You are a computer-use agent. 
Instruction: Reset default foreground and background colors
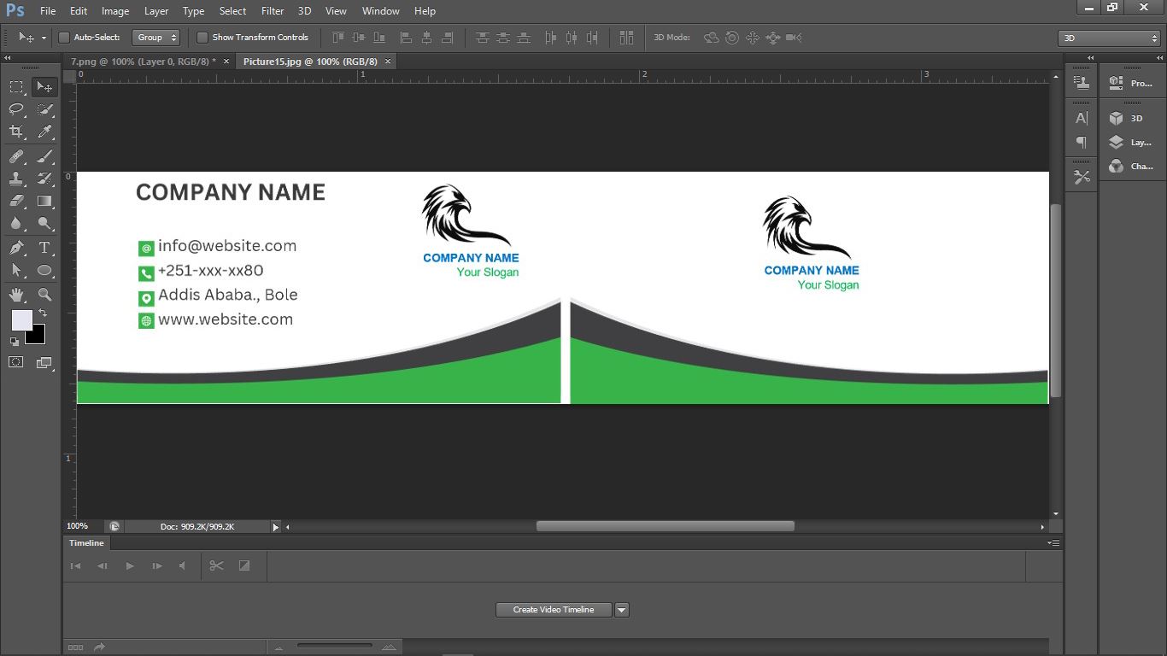click(15, 342)
